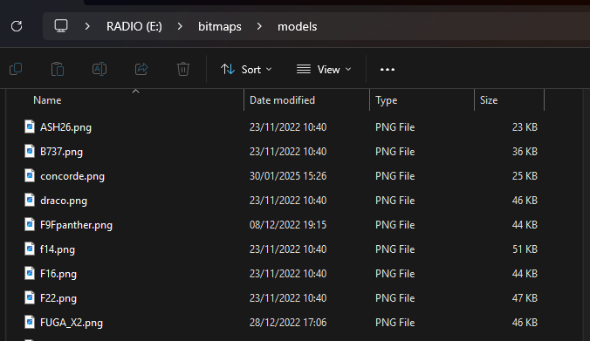Screen dimensions: 590x341
Task: Select the file name ASH26.png
Action: [x=65, y=127]
